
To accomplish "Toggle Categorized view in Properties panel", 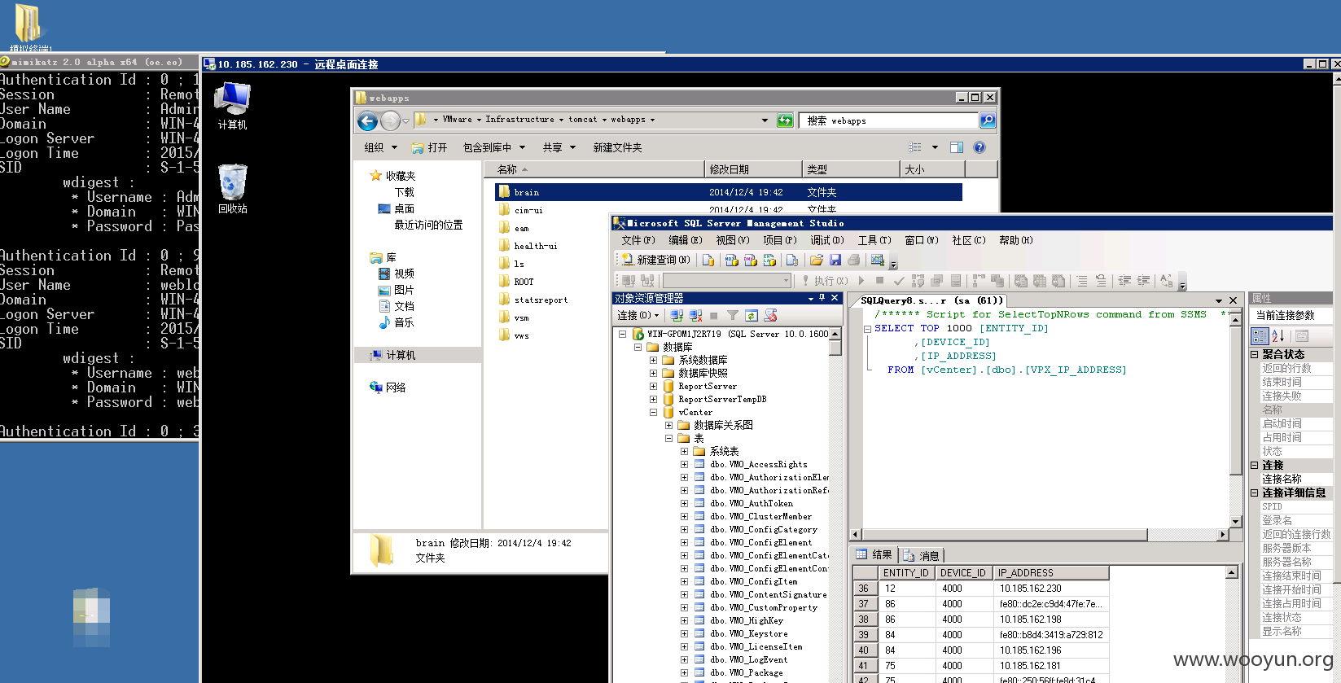I will tap(1260, 335).
